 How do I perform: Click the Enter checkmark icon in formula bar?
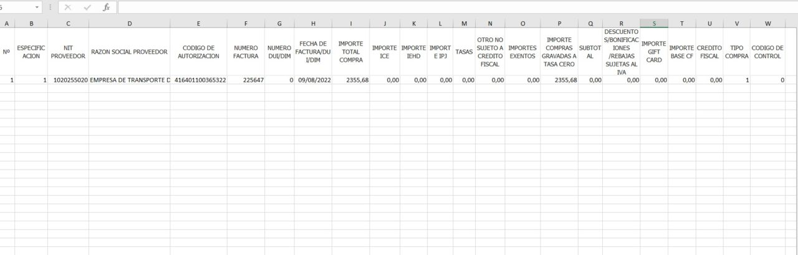(x=87, y=7)
